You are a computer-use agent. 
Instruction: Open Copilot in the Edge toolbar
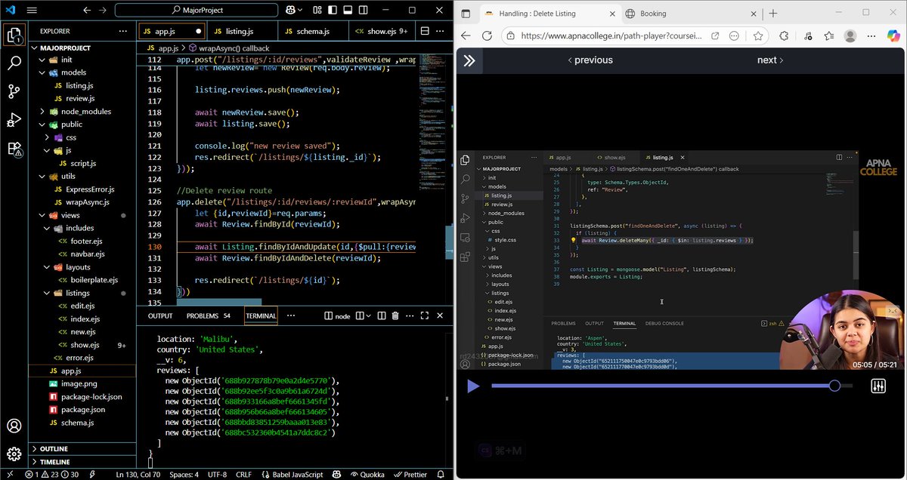click(893, 36)
